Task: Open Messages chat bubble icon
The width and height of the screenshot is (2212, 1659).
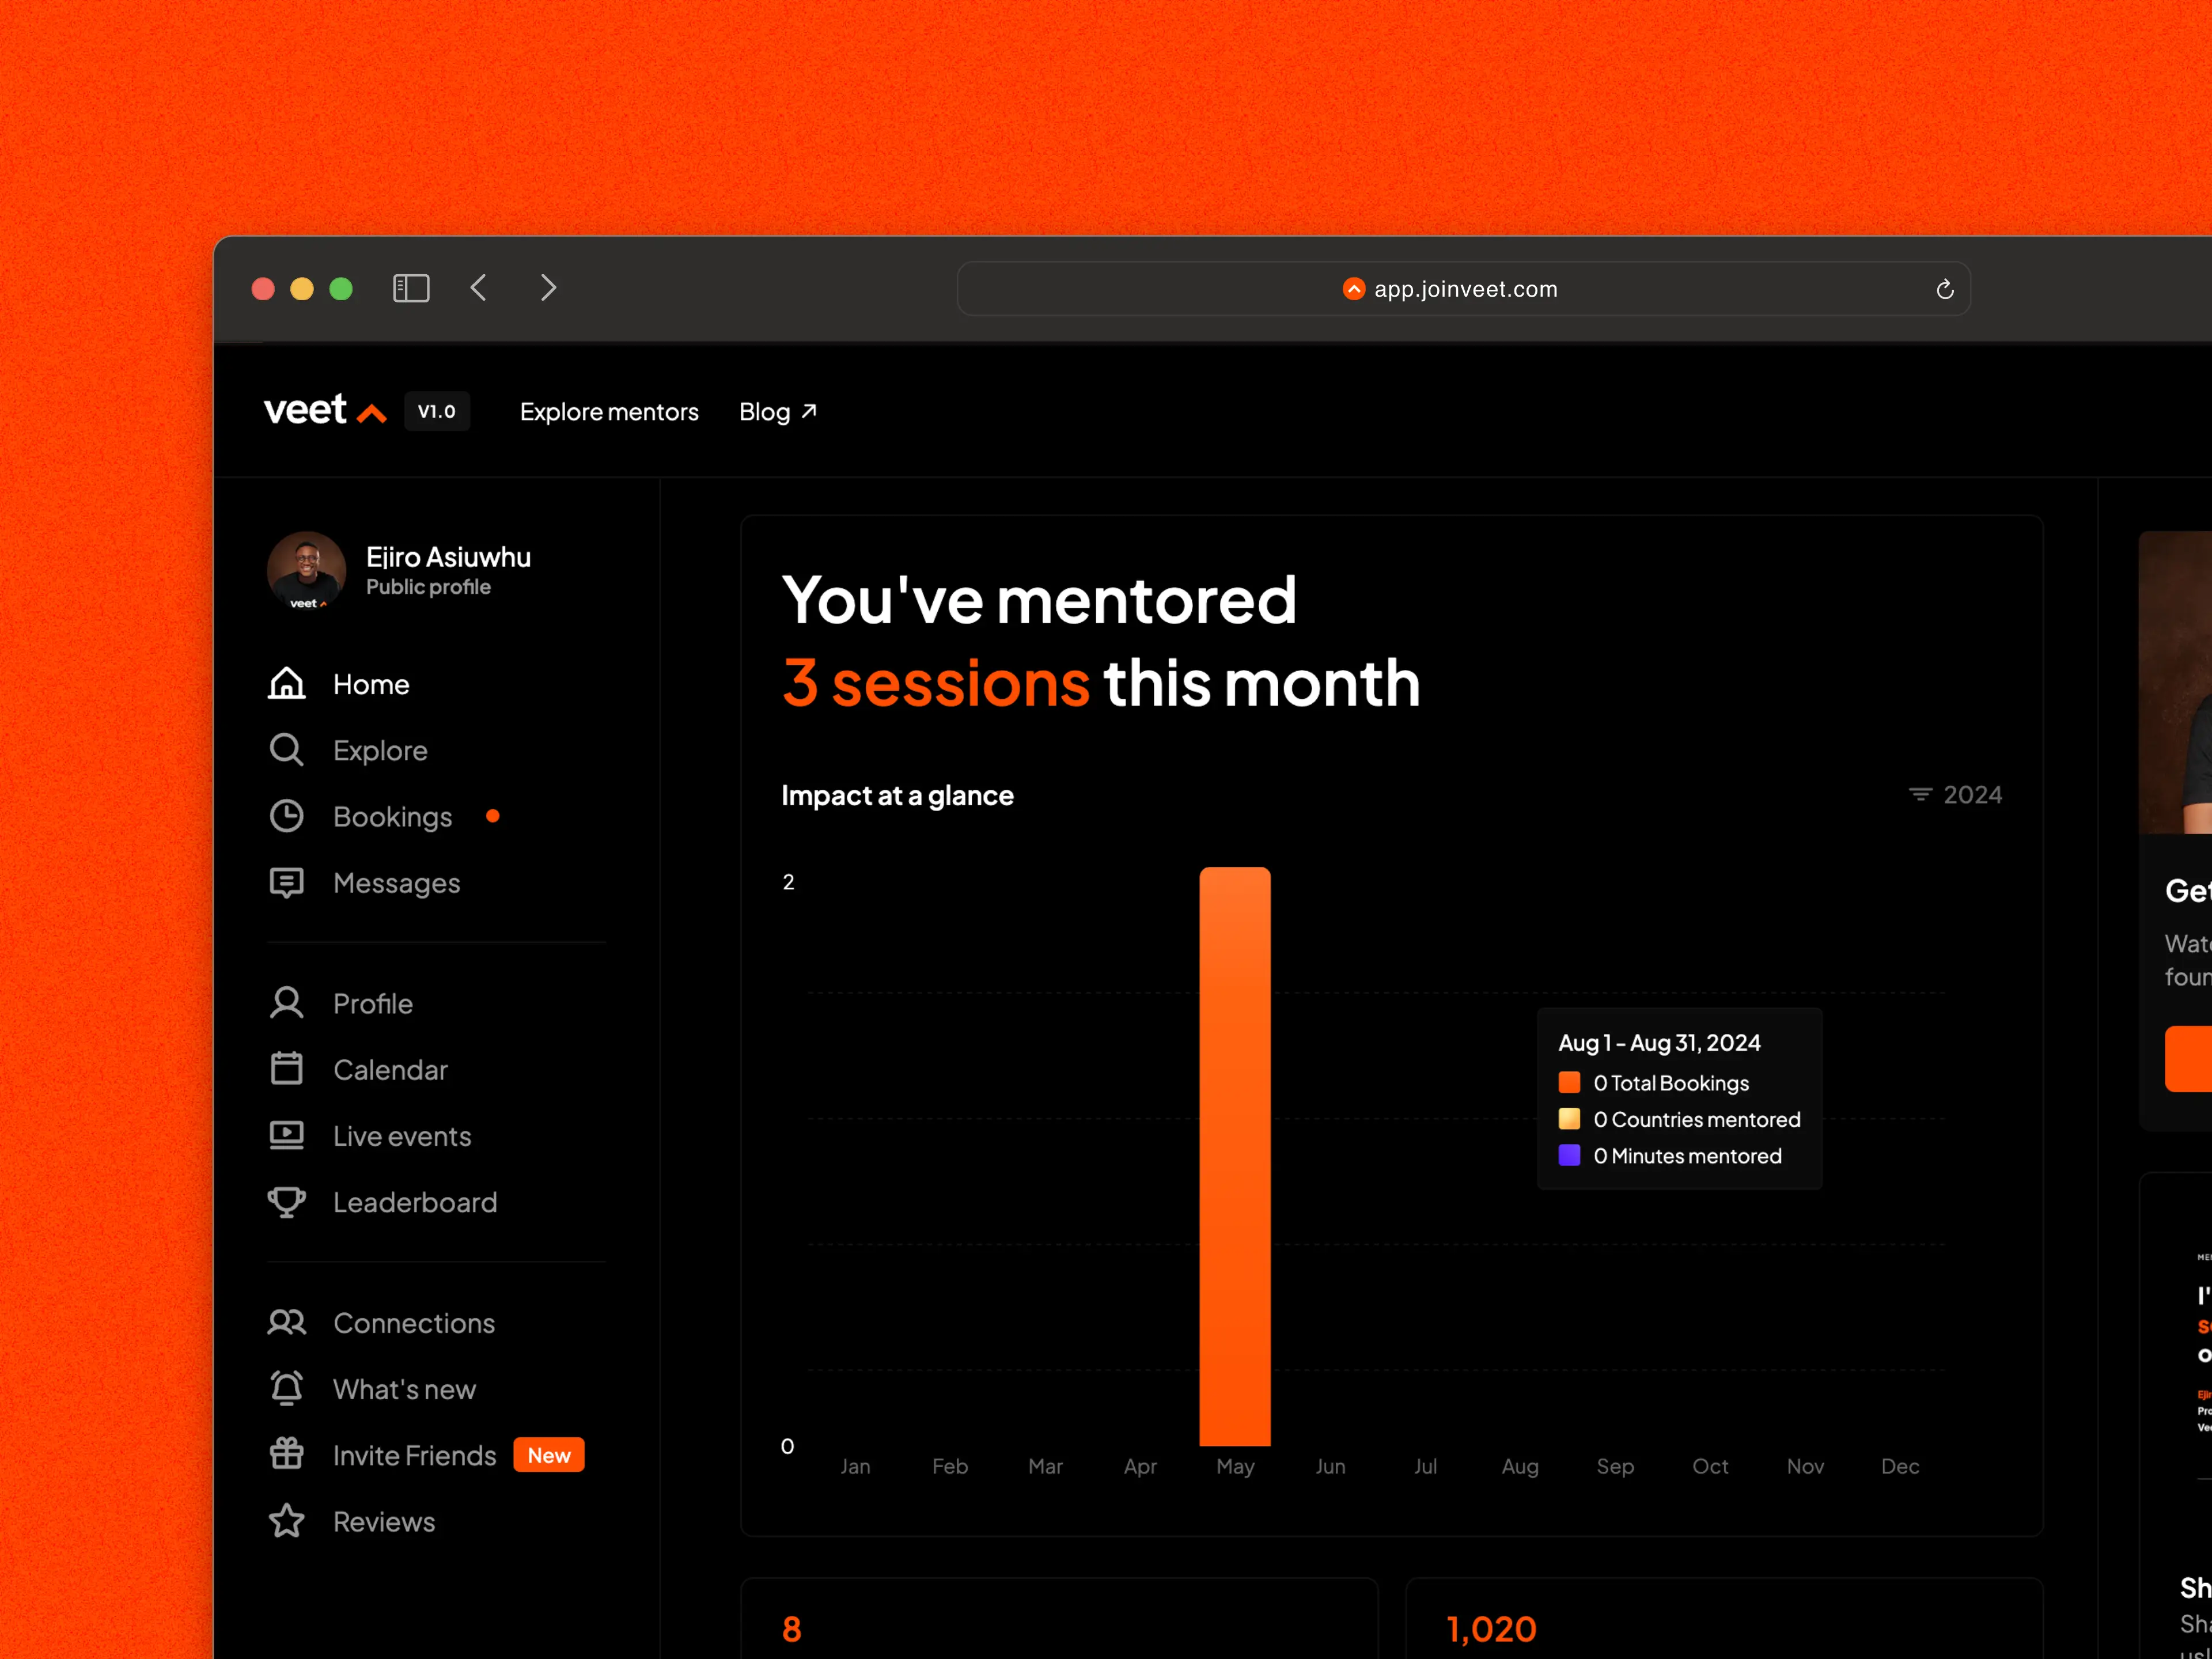Action: (x=286, y=883)
